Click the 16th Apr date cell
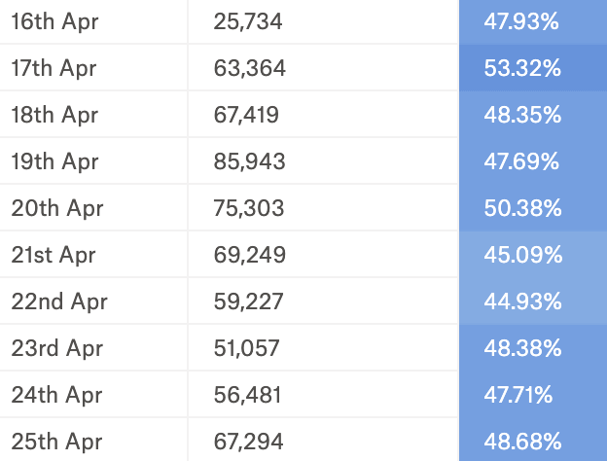 54,21
